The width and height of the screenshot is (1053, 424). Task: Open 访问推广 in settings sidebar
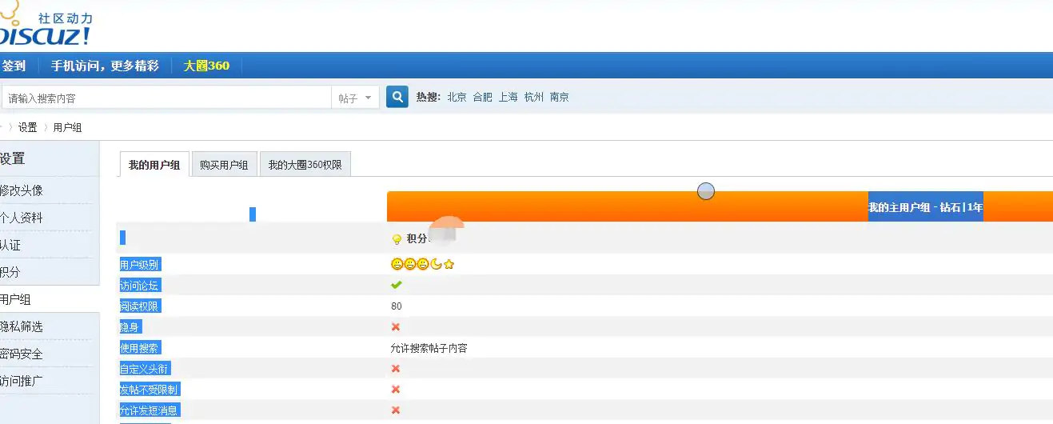(22, 381)
